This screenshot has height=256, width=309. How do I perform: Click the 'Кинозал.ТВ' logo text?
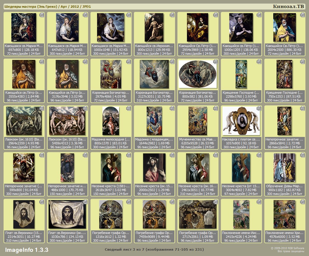[288, 7]
